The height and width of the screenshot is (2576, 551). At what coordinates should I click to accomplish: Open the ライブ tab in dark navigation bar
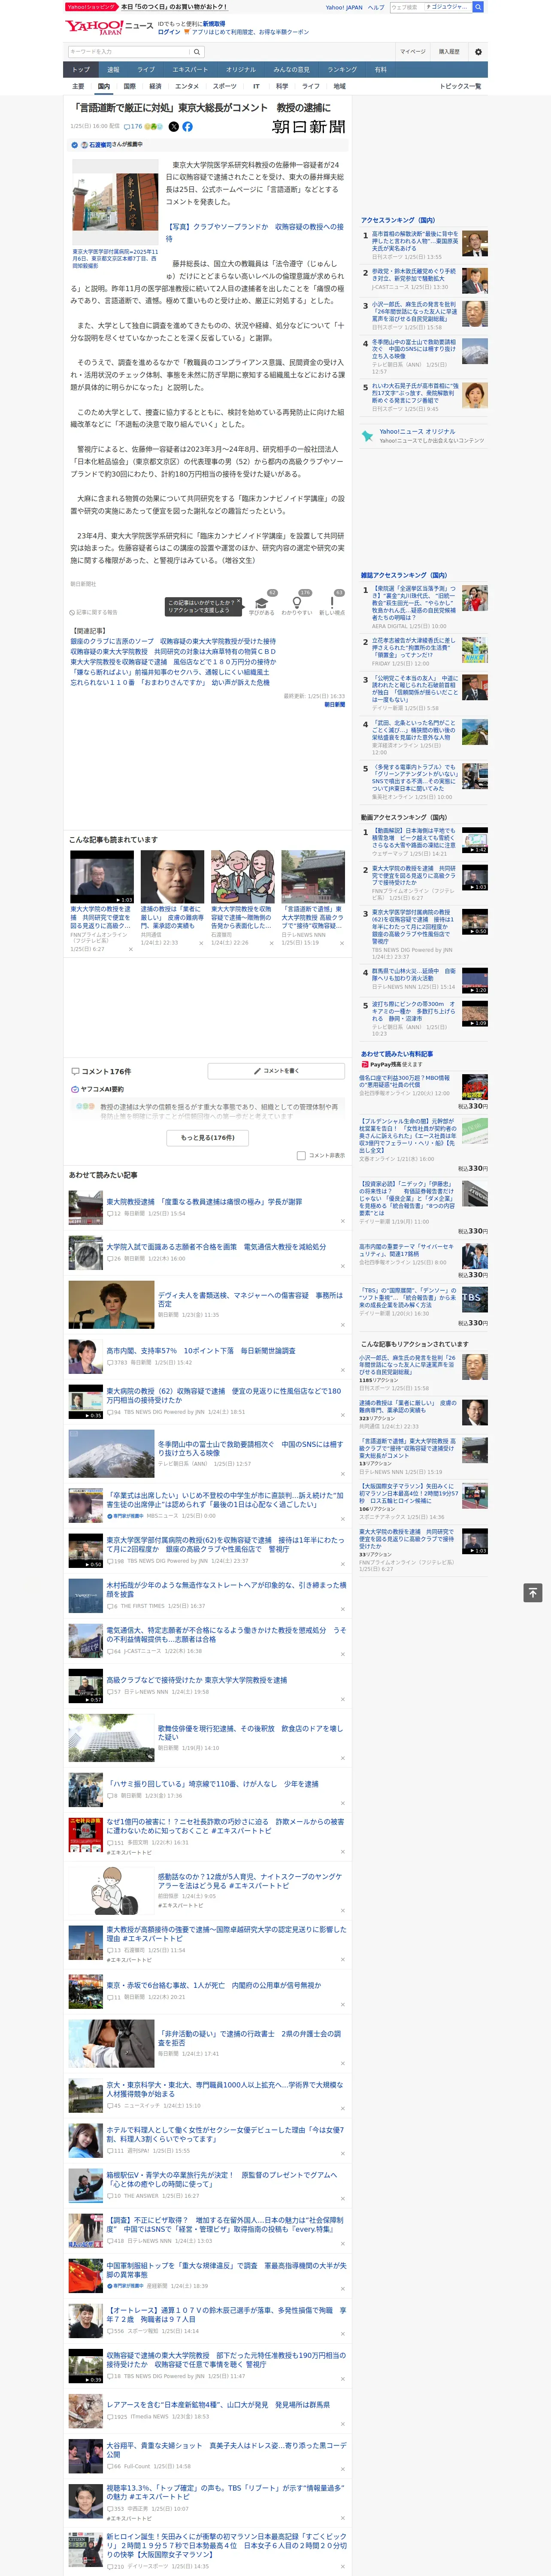[x=146, y=70]
